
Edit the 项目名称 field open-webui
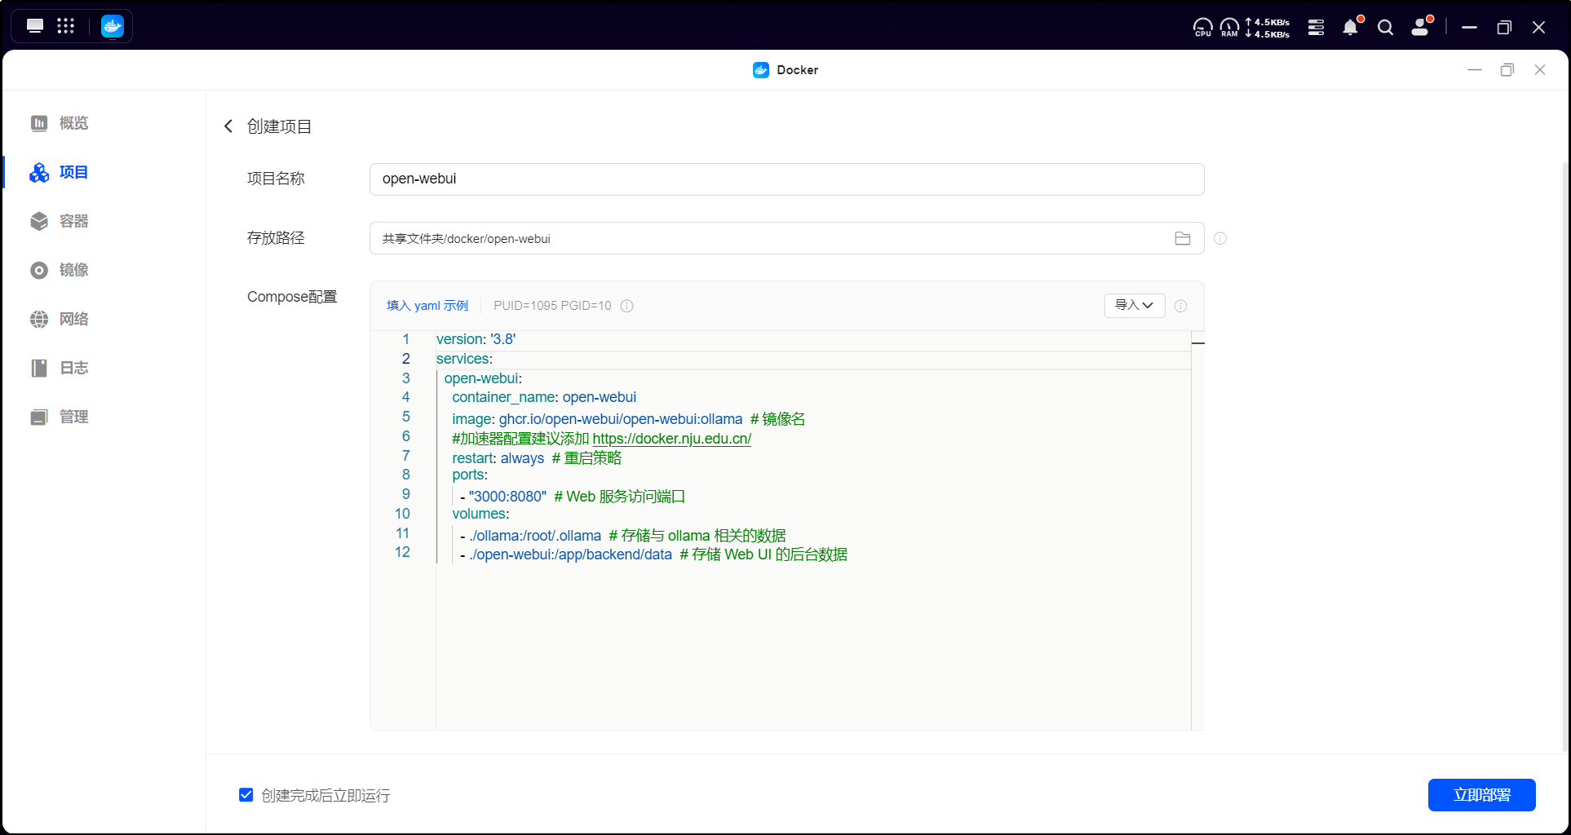pyautogui.click(x=786, y=179)
